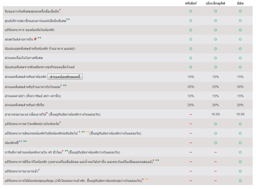Click the 18:00 late checkout time for Elite
This screenshot has width=256, height=189.
click(240, 114)
